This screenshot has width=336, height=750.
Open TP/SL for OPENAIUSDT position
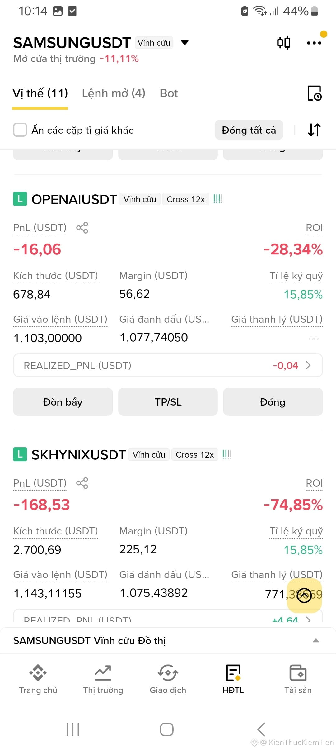[168, 402]
